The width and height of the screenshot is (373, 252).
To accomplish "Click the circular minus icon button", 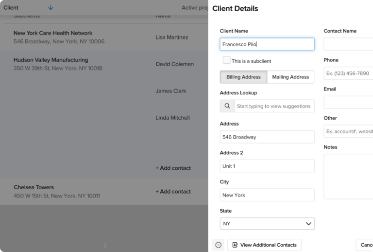I will pos(218,245).
